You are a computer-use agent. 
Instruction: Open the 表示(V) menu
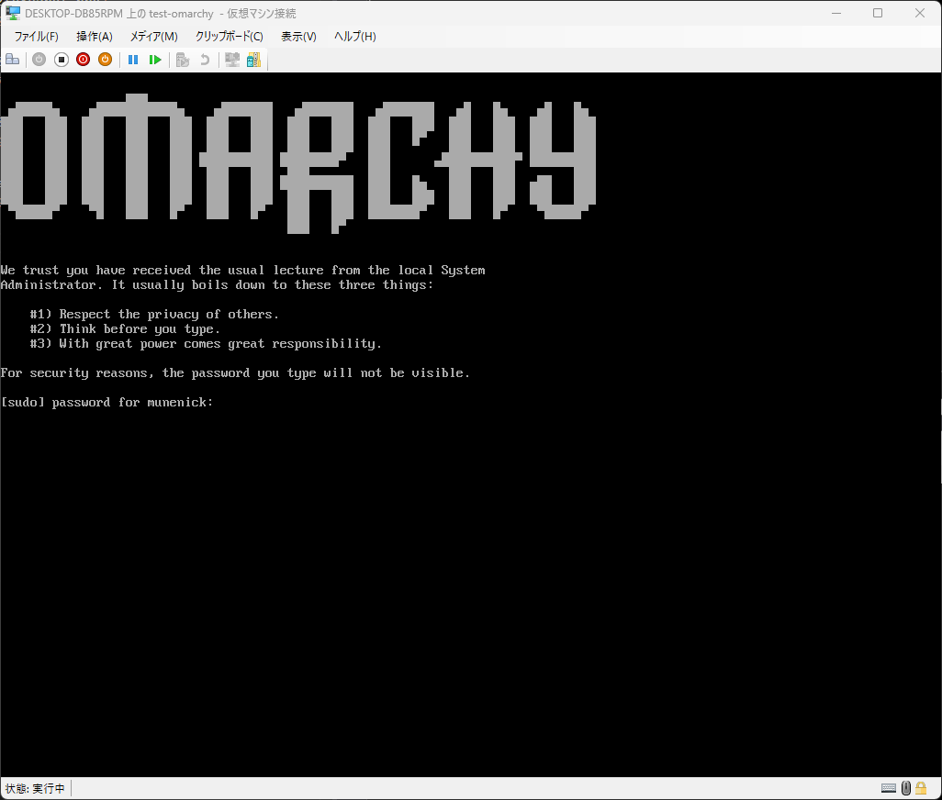point(298,37)
